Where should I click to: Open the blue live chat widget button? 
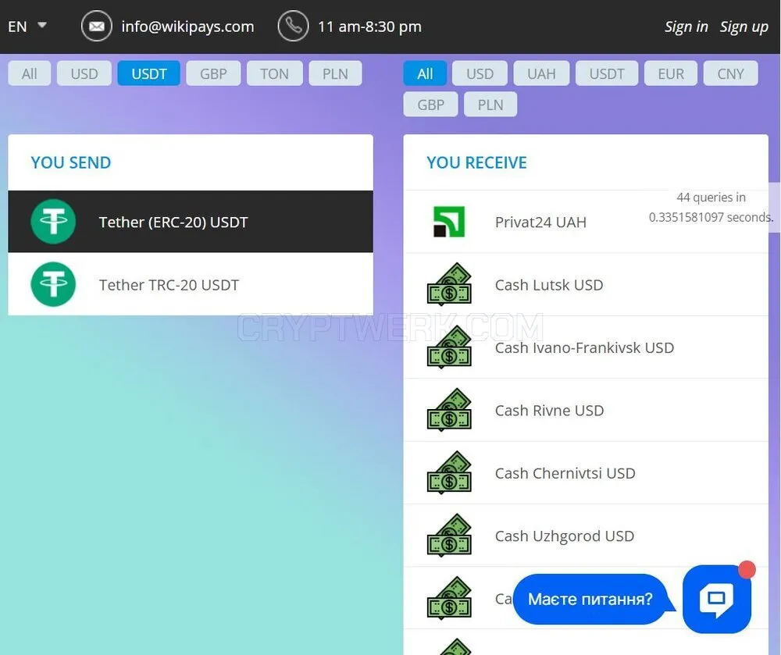point(717,599)
